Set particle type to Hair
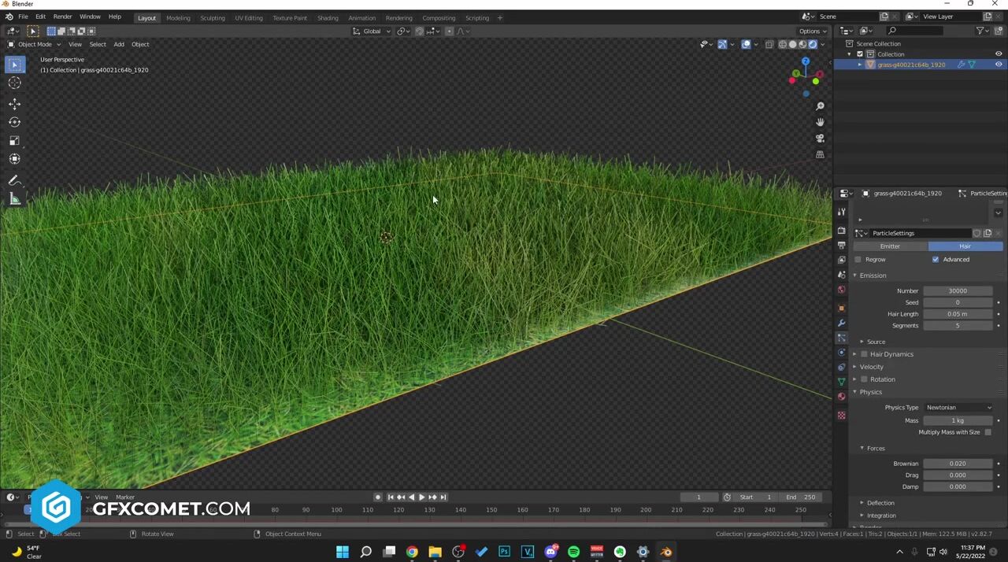This screenshot has width=1008, height=562. [x=965, y=246]
